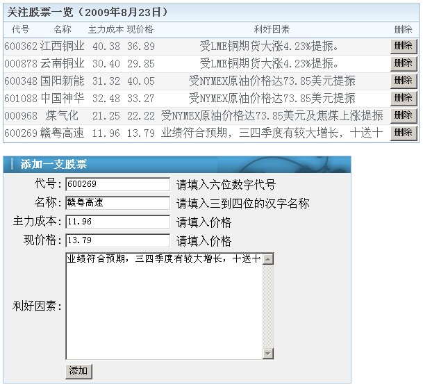Delete the 江西铜业 stock row
Image resolution: width=423 pixels, height=387 pixels.
coord(404,47)
